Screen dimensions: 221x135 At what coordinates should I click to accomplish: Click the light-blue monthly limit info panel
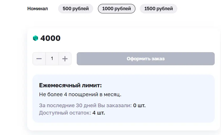point(124,99)
